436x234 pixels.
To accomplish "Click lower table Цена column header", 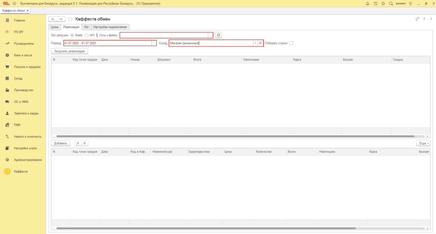I will tap(238, 152).
